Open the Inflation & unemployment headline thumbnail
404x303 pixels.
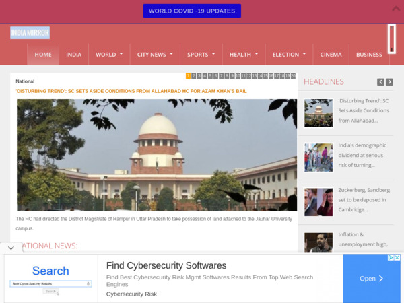tap(318, 242)
